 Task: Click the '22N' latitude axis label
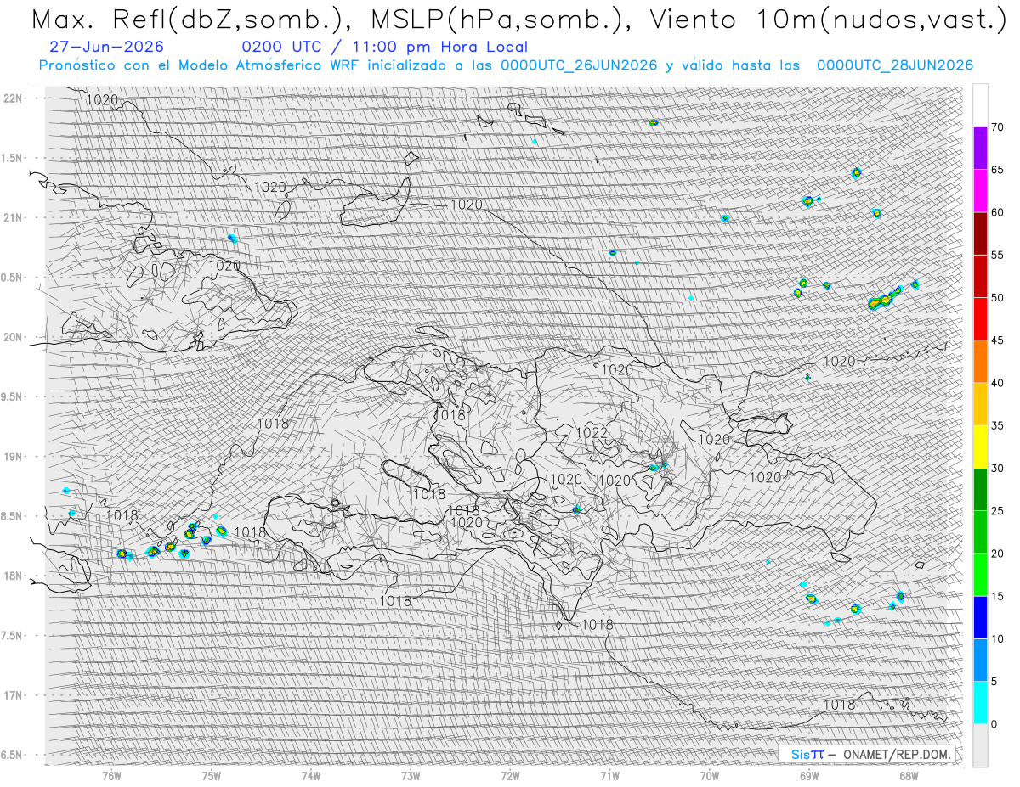[x=14, y=98]
